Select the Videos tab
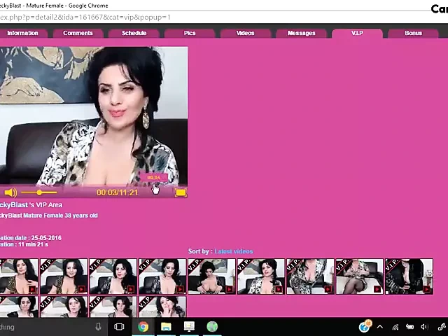Viewport: 448px width, 336px height. tap(245, 33)
